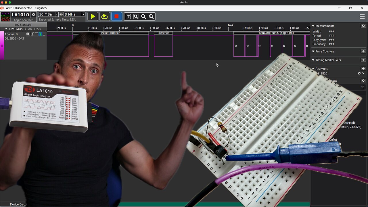Click the 16 value in results panel
The image size is (368, 207).
coord(363,87)
